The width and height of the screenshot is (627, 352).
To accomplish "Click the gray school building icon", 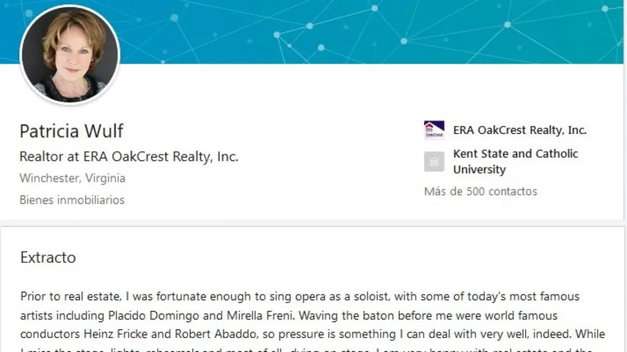I will pyautogui.click(x=434, y=161).
